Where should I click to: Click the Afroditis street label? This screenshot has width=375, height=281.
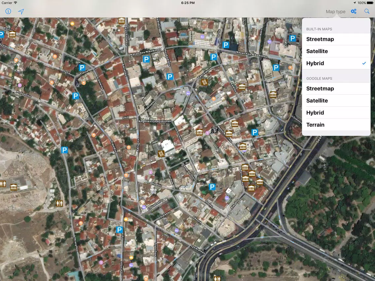156,184
